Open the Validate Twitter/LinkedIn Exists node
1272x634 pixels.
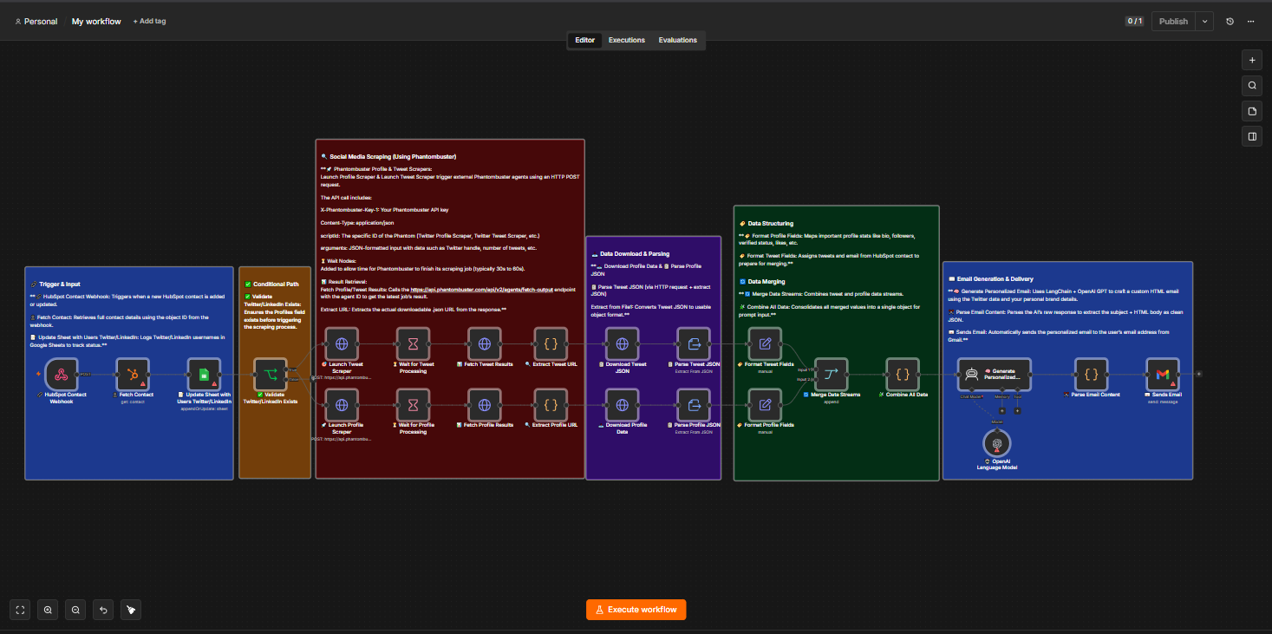[x=271, y=375]
